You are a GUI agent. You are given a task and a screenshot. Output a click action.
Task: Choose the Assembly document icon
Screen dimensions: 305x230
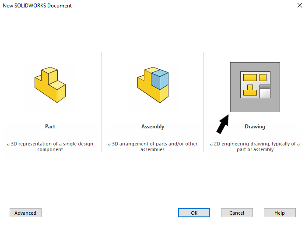click(153, 85)
